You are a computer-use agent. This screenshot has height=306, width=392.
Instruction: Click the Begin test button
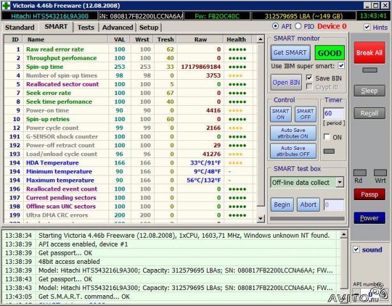[282, 205]
